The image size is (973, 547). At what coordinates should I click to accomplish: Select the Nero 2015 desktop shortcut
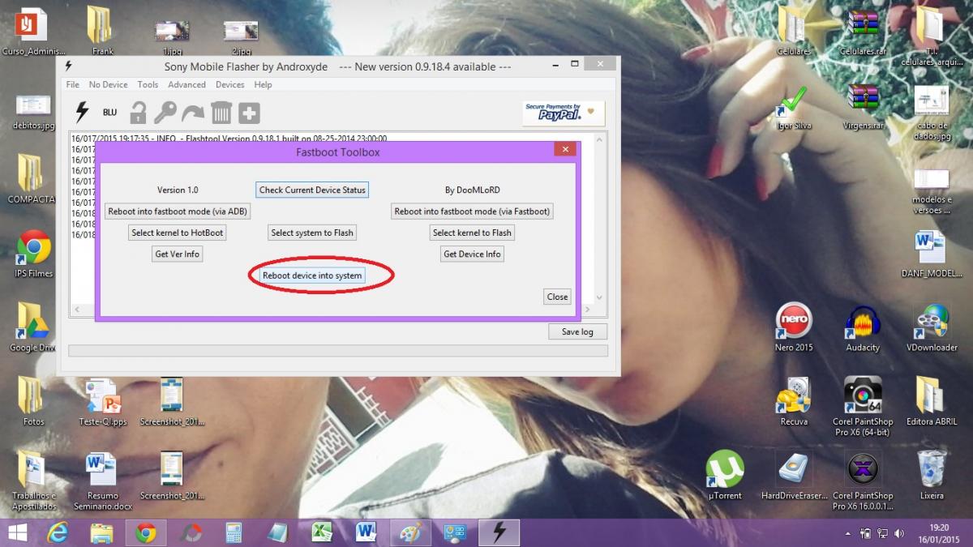pyautogui.click(x=794, y=327)
